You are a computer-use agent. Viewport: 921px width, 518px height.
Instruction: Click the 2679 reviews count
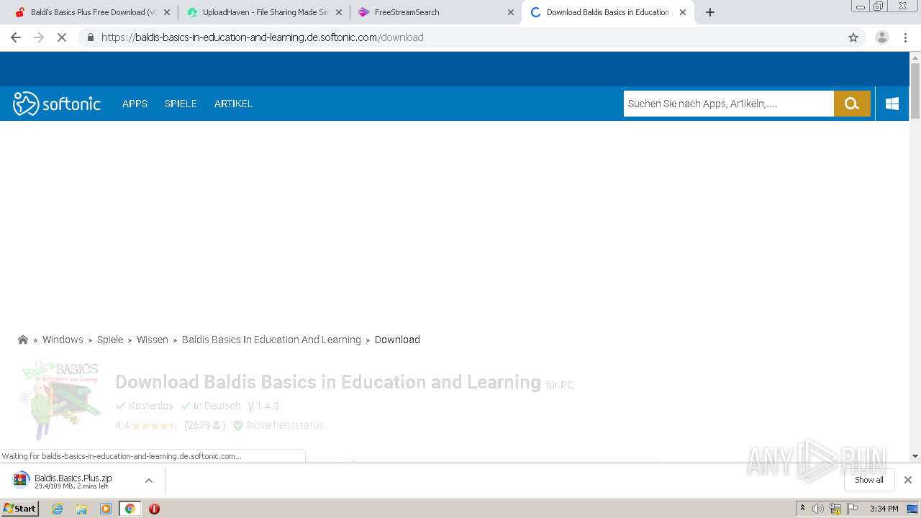pos(205,425)
